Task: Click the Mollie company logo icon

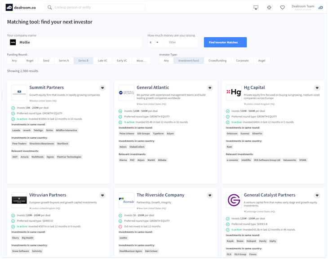Action: click(13, 43)
